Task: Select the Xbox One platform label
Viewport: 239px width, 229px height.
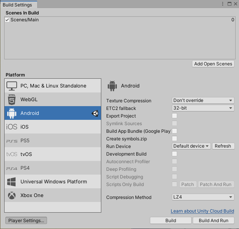Action: [32, 196]
